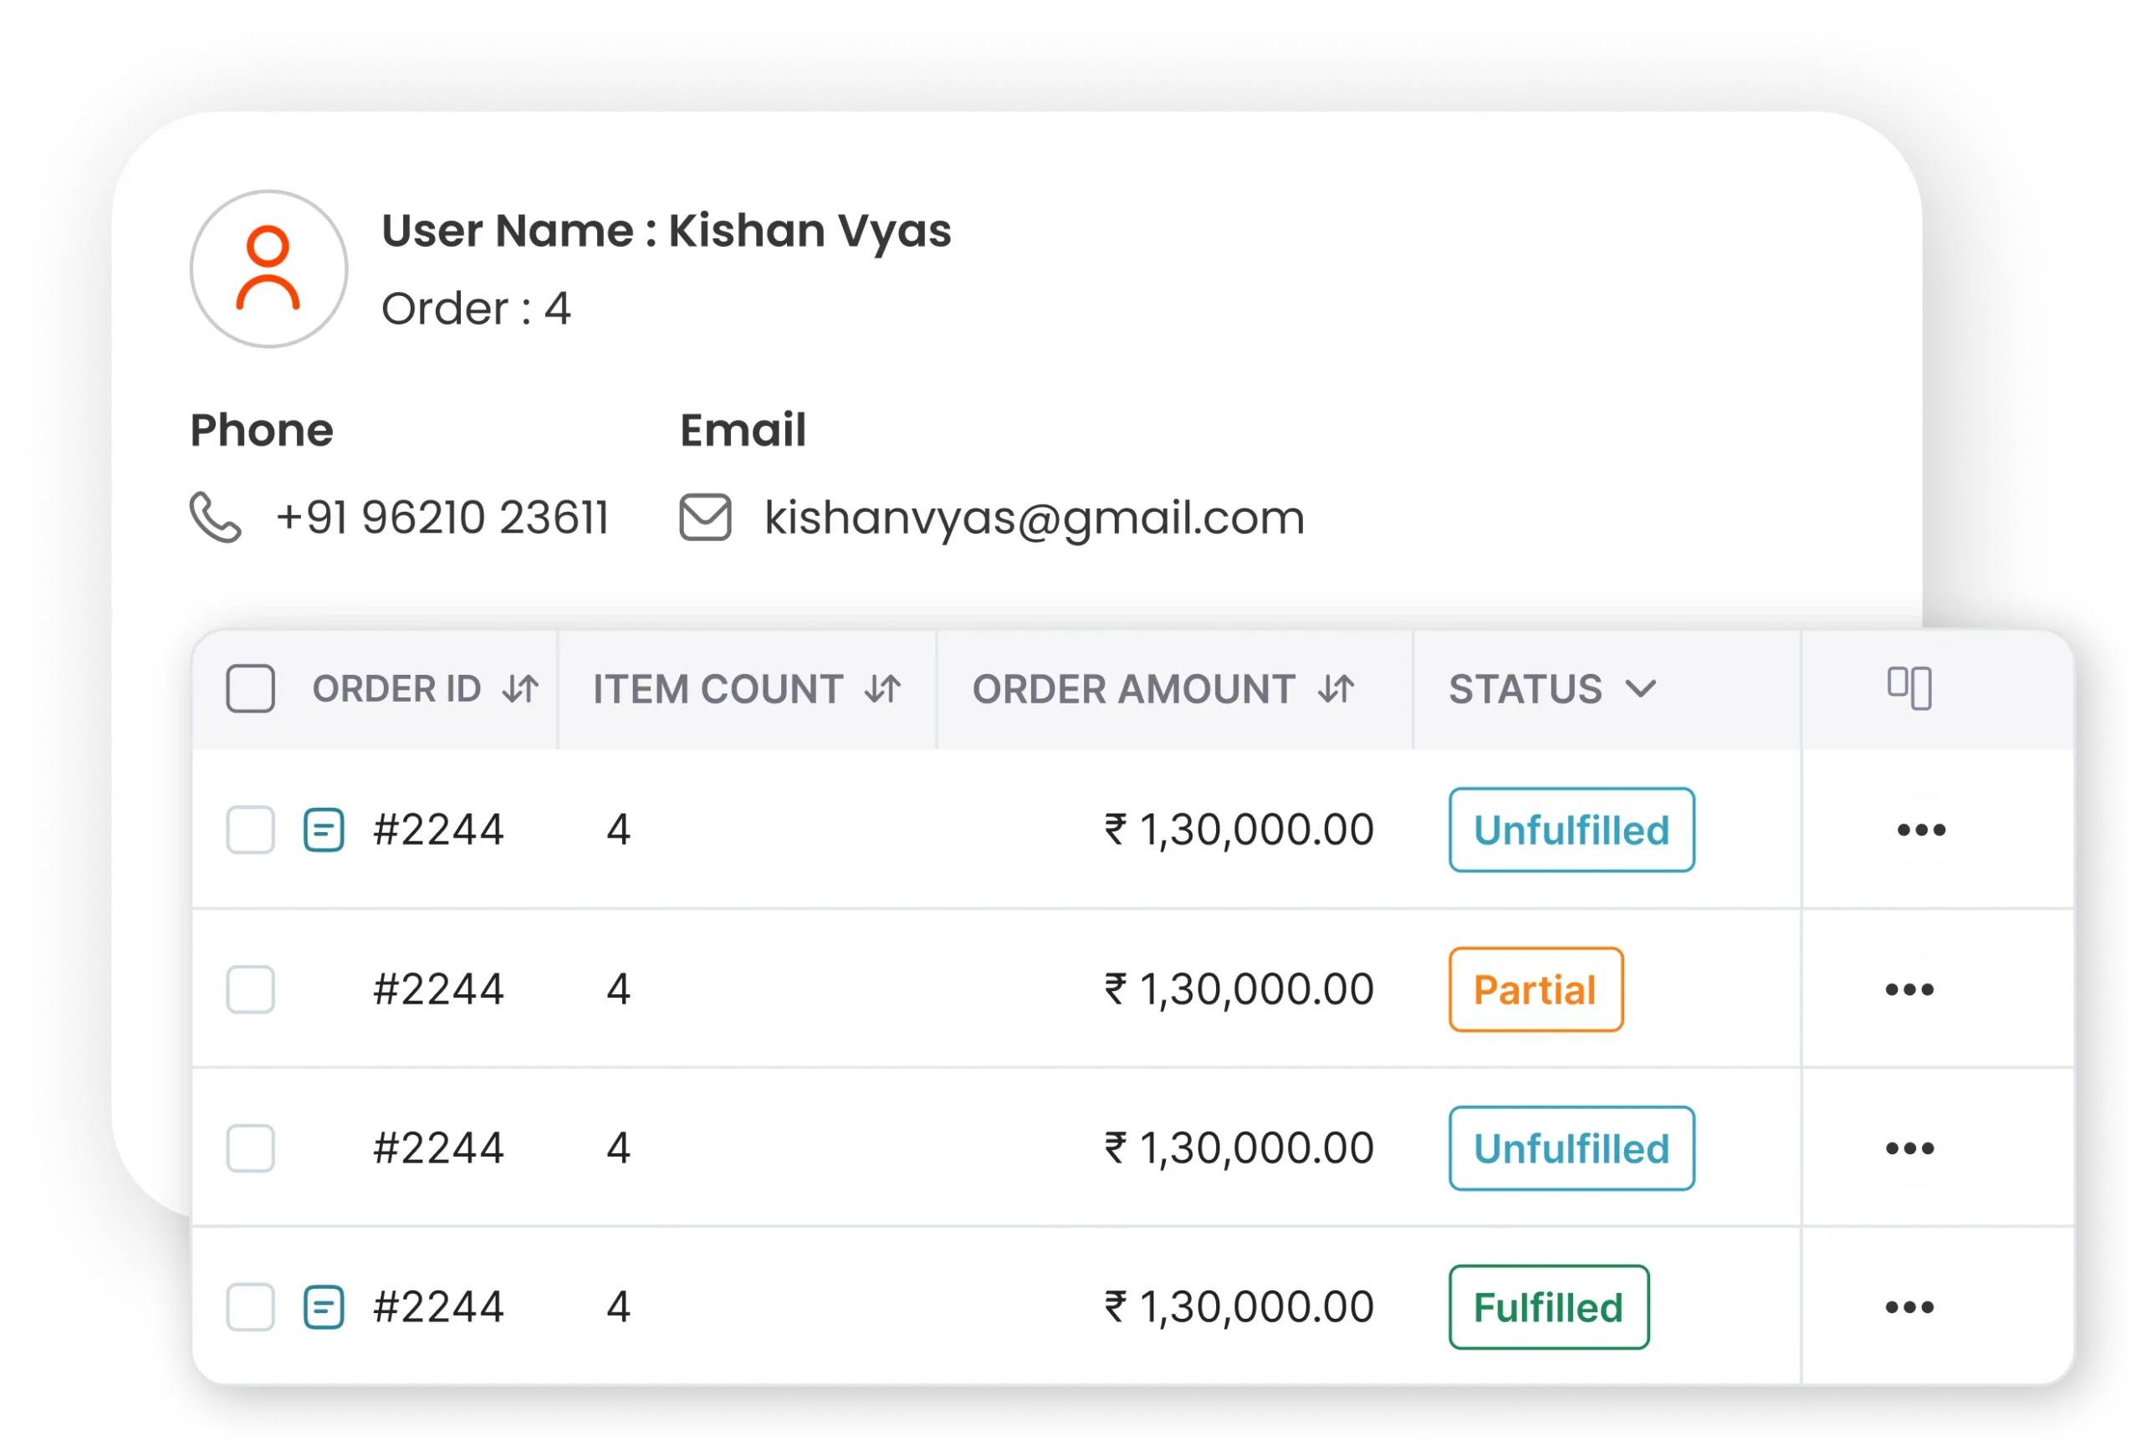Select the checkbox on the Fulfilled order row

(x=251, y=1306)
